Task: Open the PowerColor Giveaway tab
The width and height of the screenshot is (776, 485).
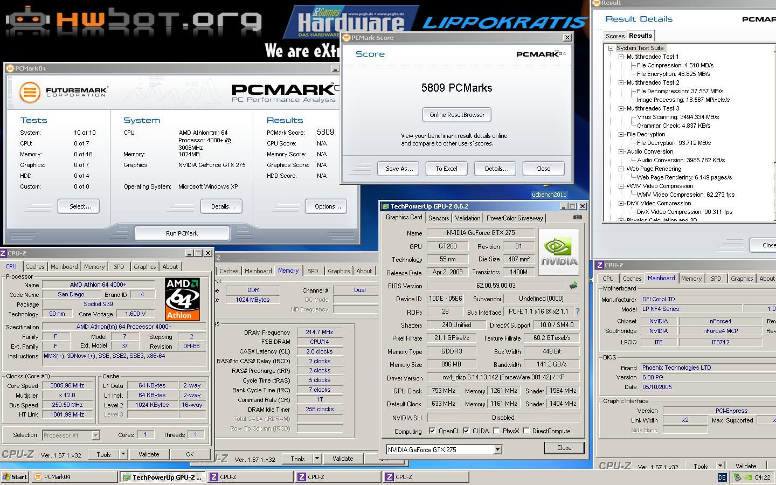Action: point(515,218)
